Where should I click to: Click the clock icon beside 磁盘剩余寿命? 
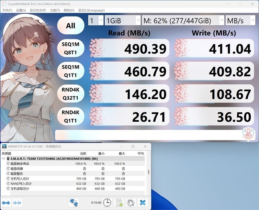tap(8, 164)
